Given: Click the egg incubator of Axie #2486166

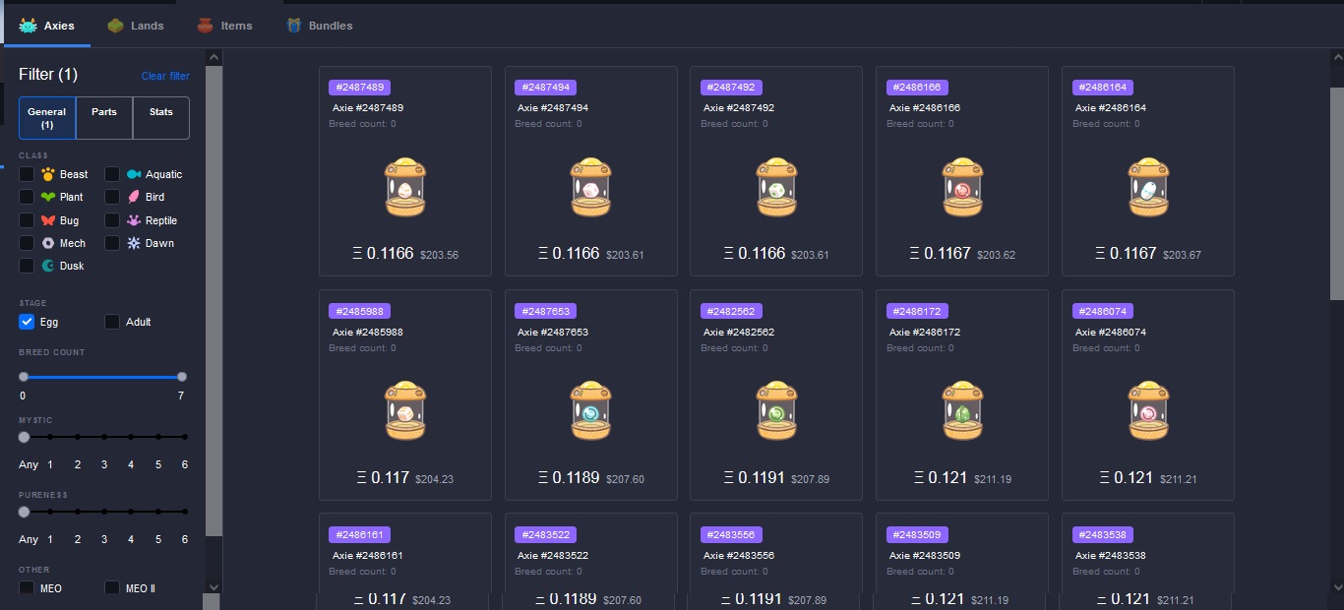Looking at the screenshot, I should click(x=962, y=187).
